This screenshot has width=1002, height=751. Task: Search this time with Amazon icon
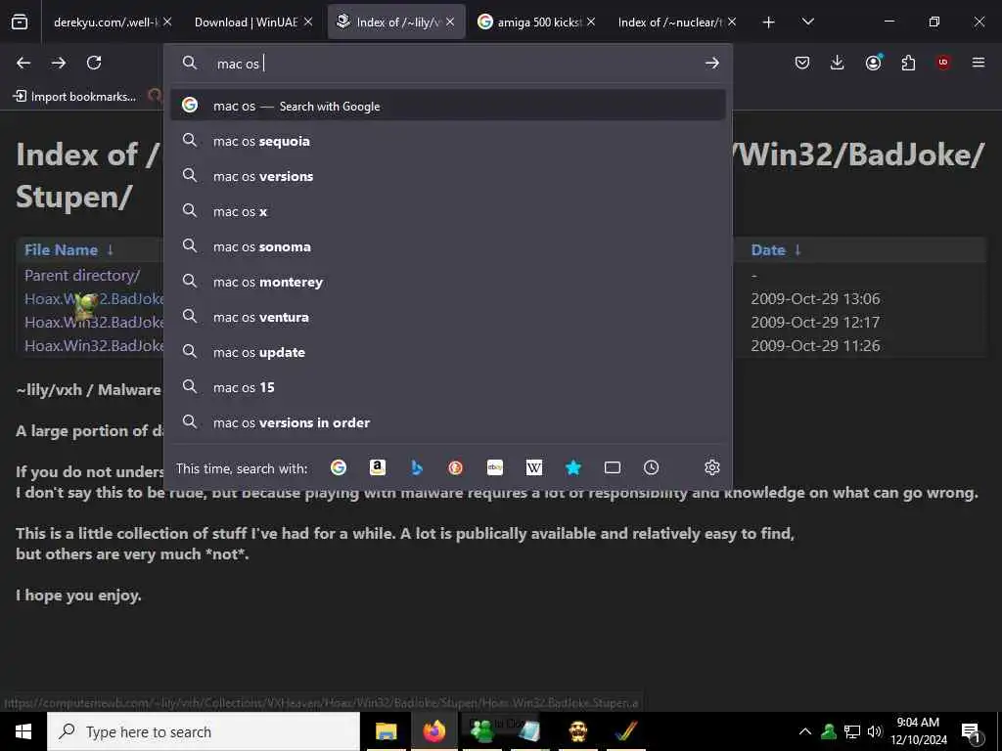[378, 468]
